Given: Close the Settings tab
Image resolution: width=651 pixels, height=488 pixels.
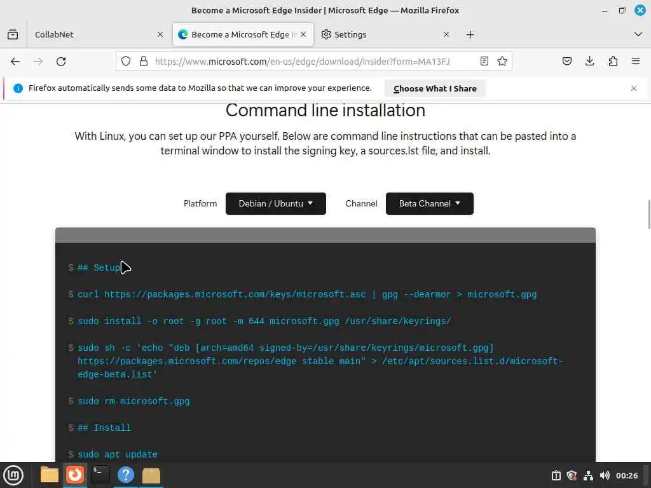Looking at the screenshot, I should pyautogui.click(x=446, y=34).
